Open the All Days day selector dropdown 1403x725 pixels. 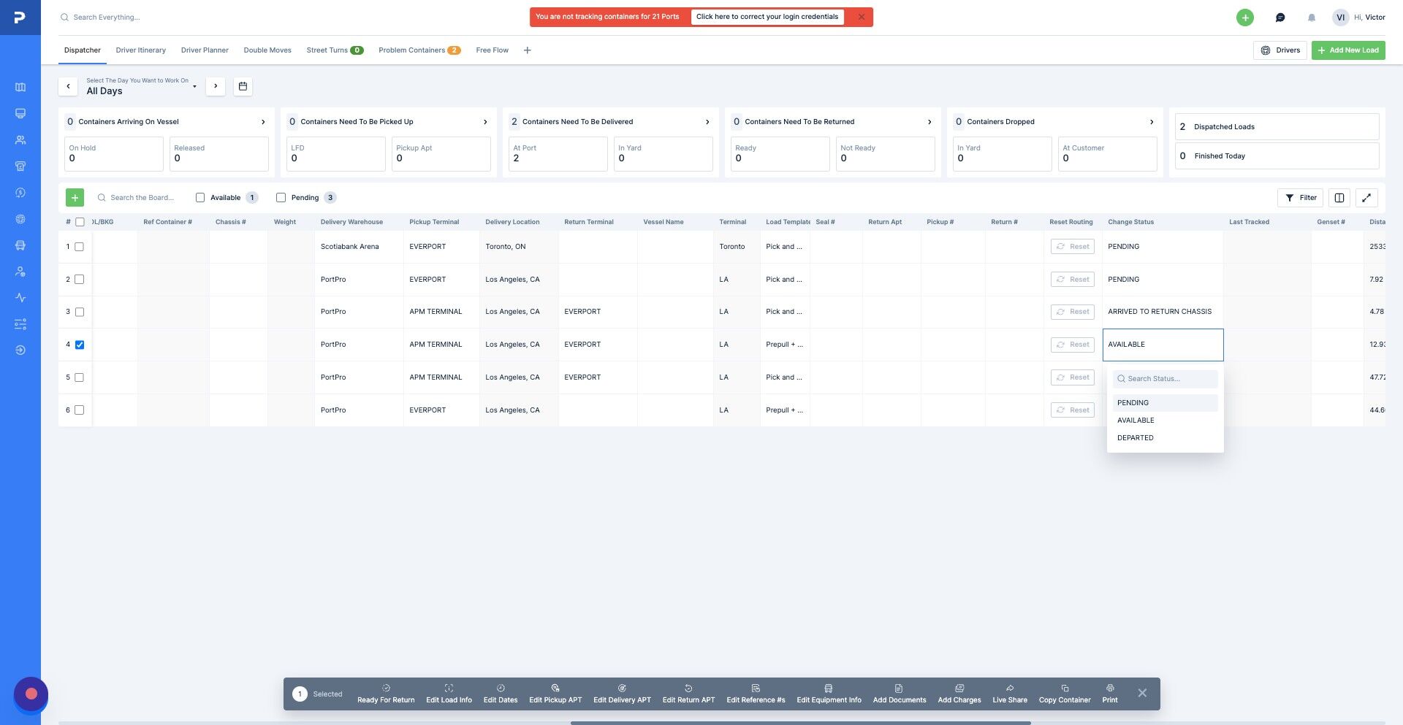point(142,86)
